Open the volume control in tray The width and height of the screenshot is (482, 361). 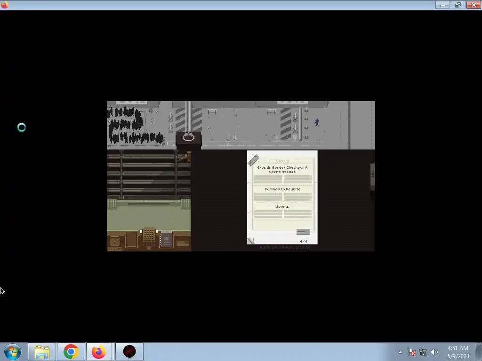point(434,352)
